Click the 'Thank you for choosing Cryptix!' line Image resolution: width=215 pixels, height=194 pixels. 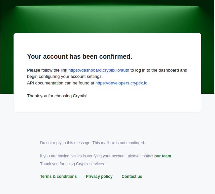57,96
